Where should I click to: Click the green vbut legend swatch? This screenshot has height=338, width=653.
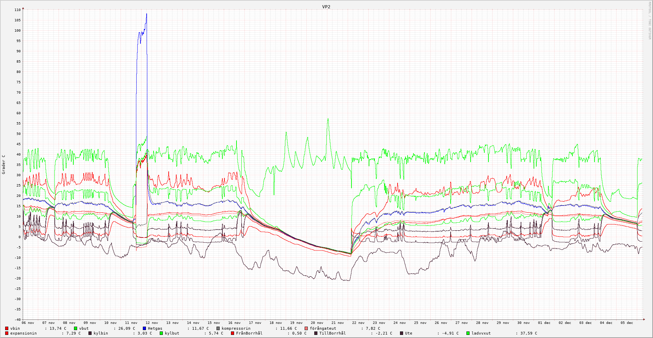(x=75, y=328)
